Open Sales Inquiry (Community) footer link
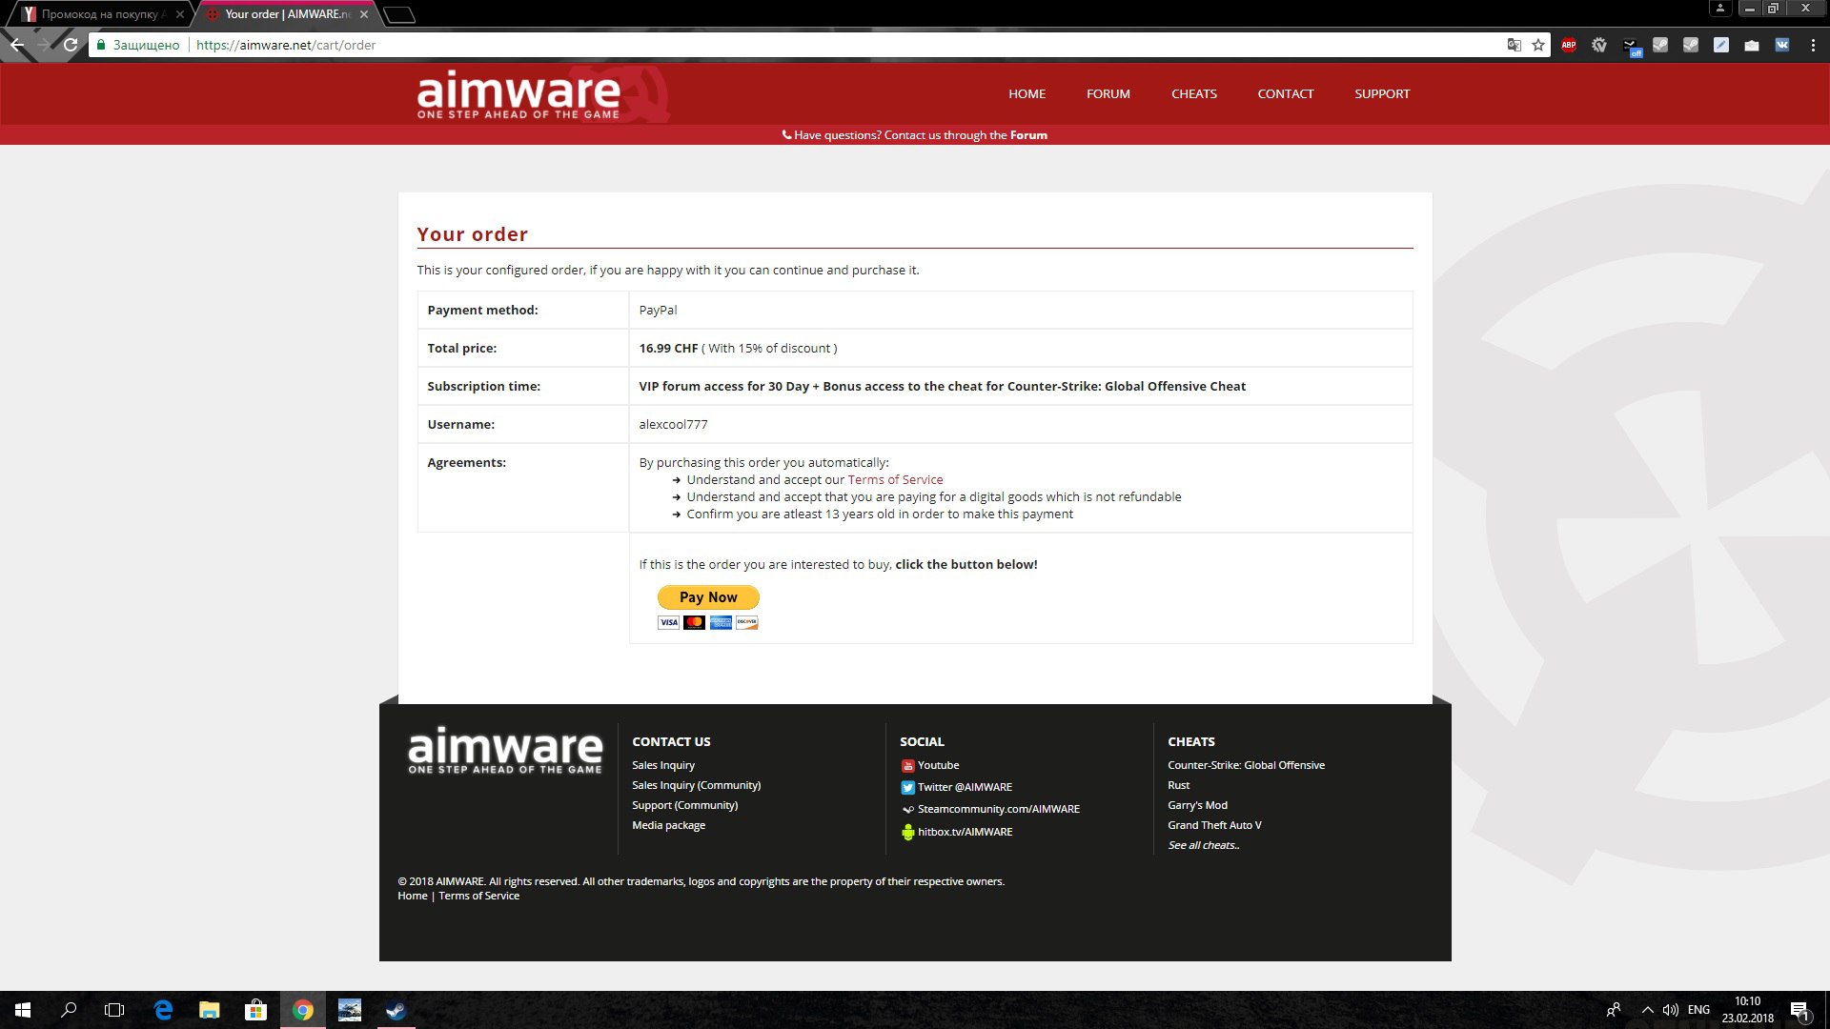This screenshot has width=1830, height=1029. [x=696, y=785]
